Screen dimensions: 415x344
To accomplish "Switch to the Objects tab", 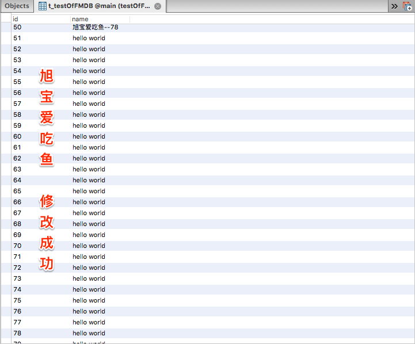I will click(17, 6).
